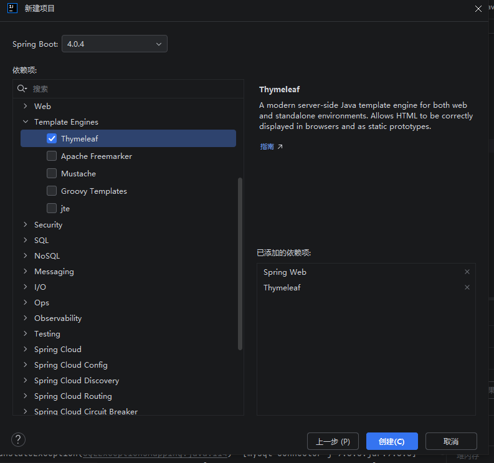Image resolution: width=494 pixels, height=463 pixels.
Task: Expand the Web category
Action: tap(25, 106)
